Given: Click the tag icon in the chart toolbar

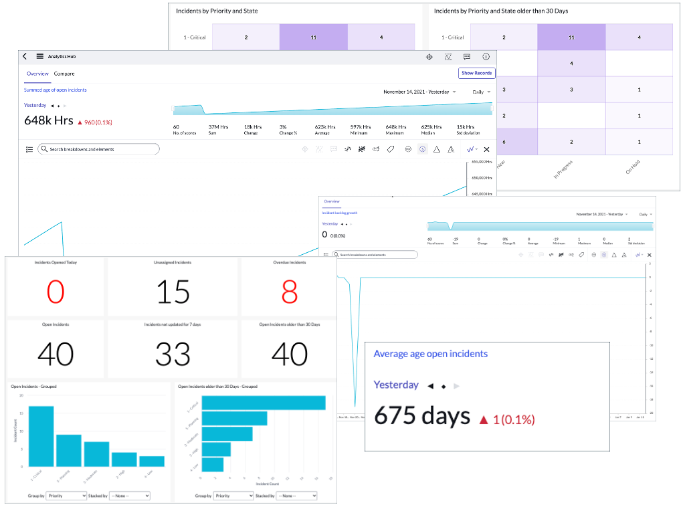Looking at the screenshot, I should (x=391, y=149).
